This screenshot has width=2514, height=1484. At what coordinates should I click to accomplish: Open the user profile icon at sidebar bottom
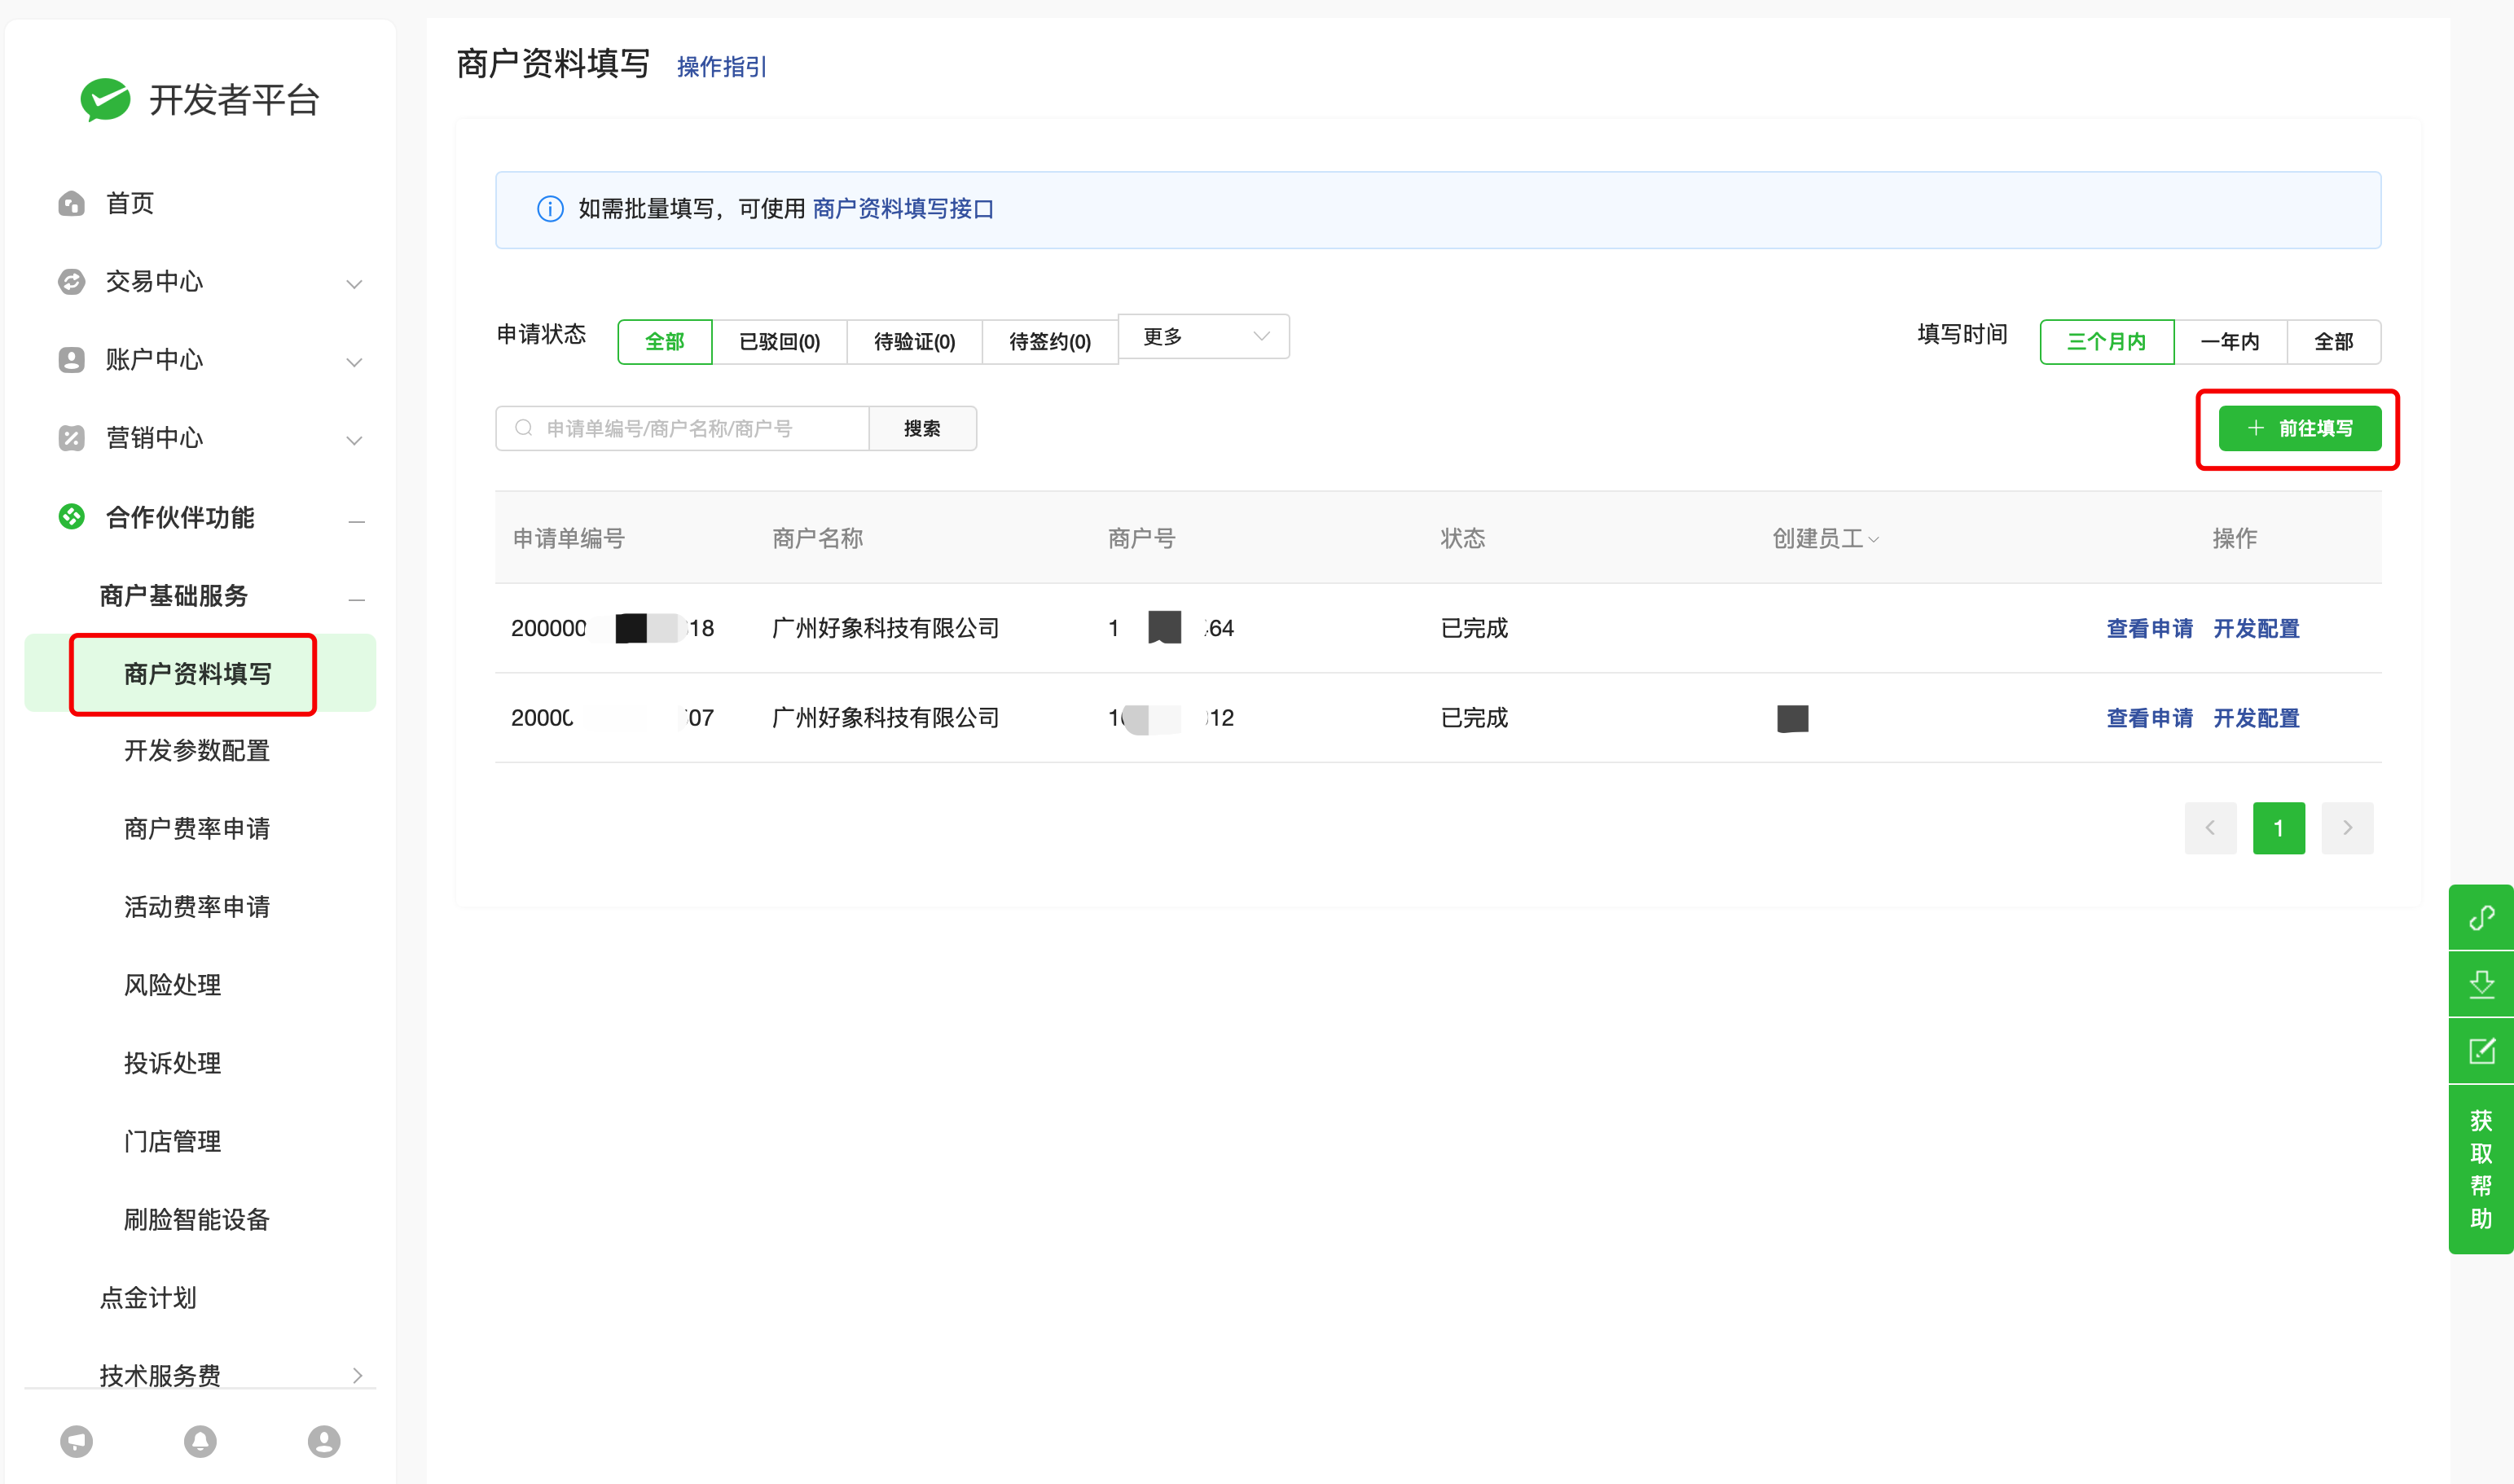[x=324, y=1441]
